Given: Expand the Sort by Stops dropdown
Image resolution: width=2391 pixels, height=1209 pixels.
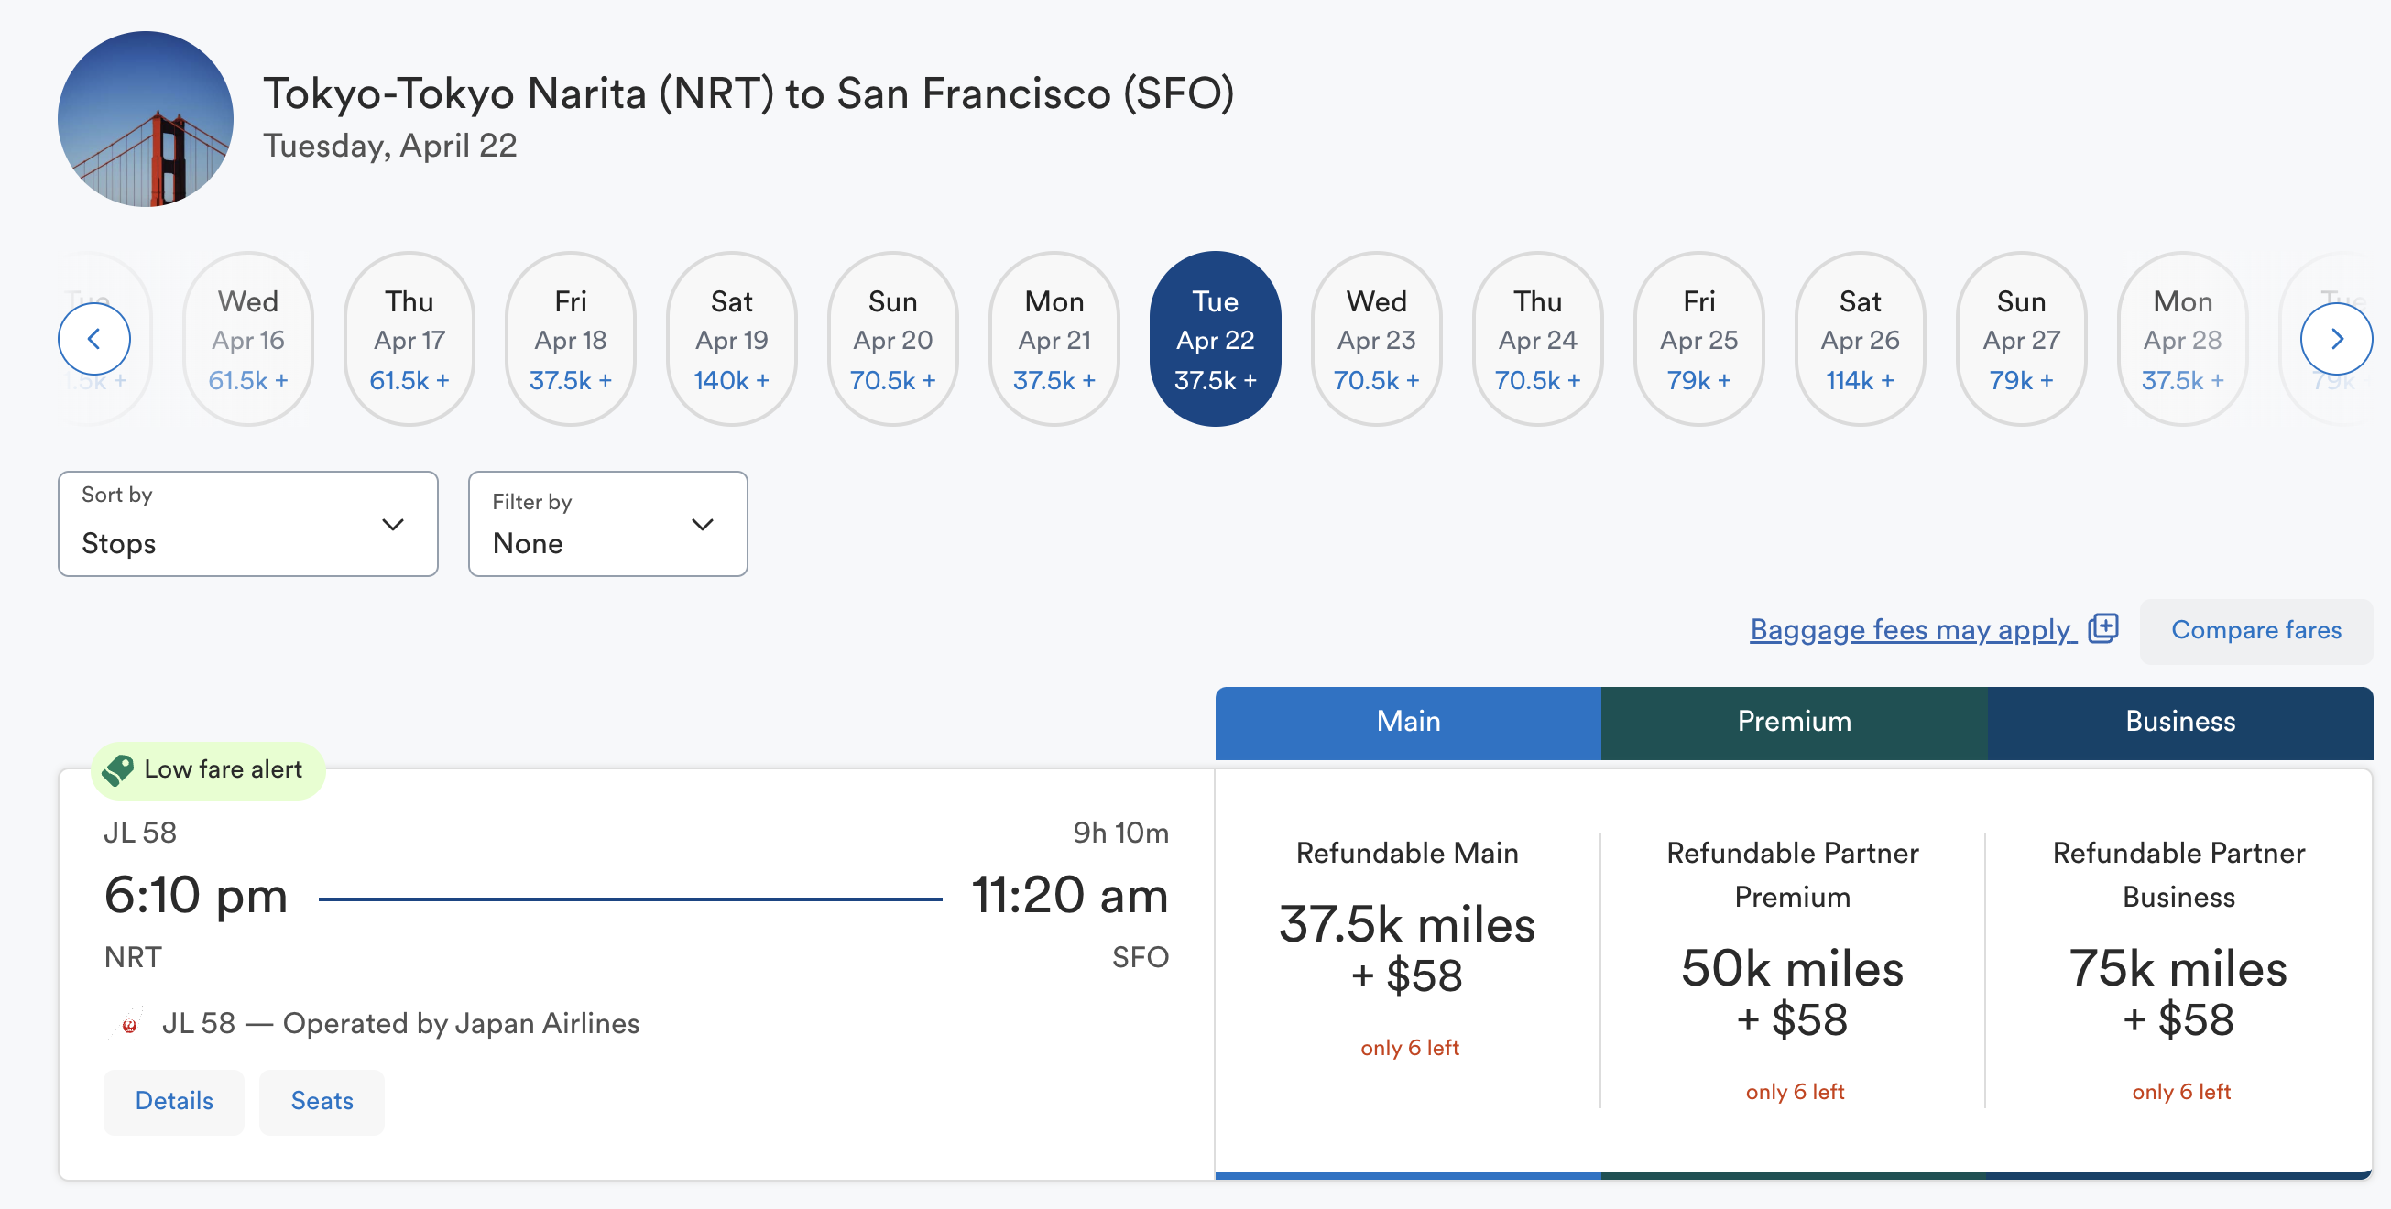Looking at the screenshot, I should pos(248,524).
